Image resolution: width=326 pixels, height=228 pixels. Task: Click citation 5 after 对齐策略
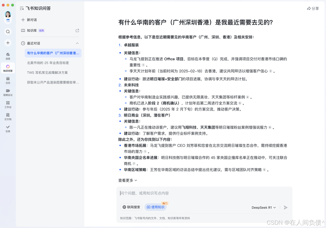click(264, 170)
